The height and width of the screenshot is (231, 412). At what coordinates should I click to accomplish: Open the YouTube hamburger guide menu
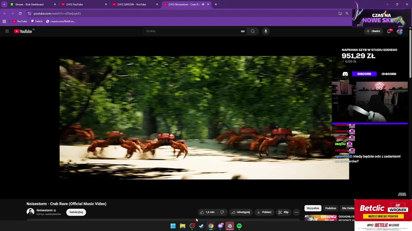click(x=7, y=31)
